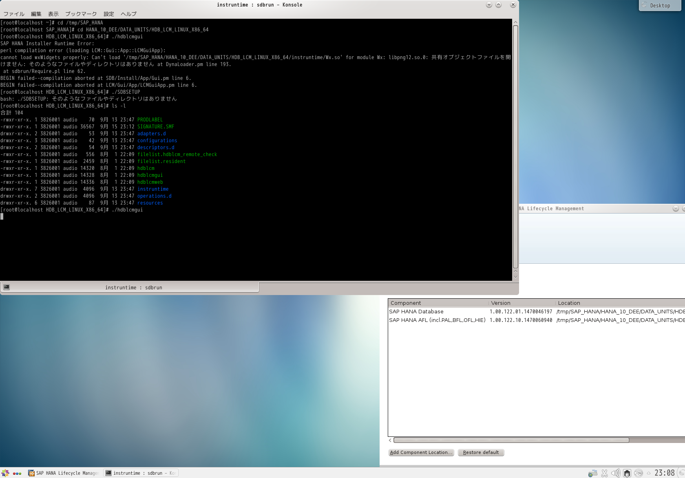Click 'filelist.resident' in terminal listing
This screenshot has height=478, width=685.
pyautogui.click(x=161, y=161)
